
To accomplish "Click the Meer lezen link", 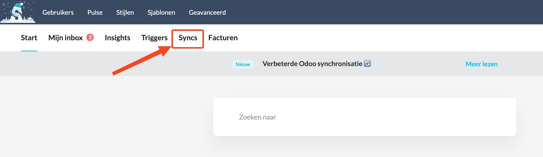I will [482, 64].
